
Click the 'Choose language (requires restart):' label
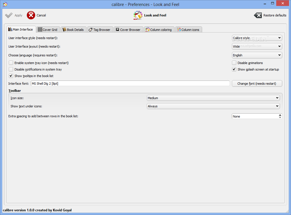coord(33,55)
